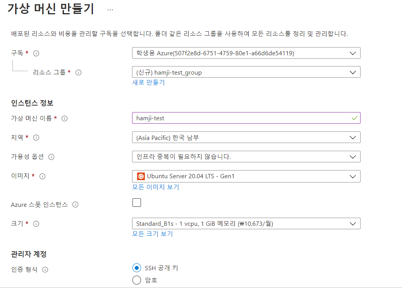This screenshot has height=288, width=402.
Task: Show info tooltip for 가상 머신 이름
Action: pos(65,119)
